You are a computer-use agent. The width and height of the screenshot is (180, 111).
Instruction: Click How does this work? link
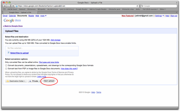coord(69,69)
